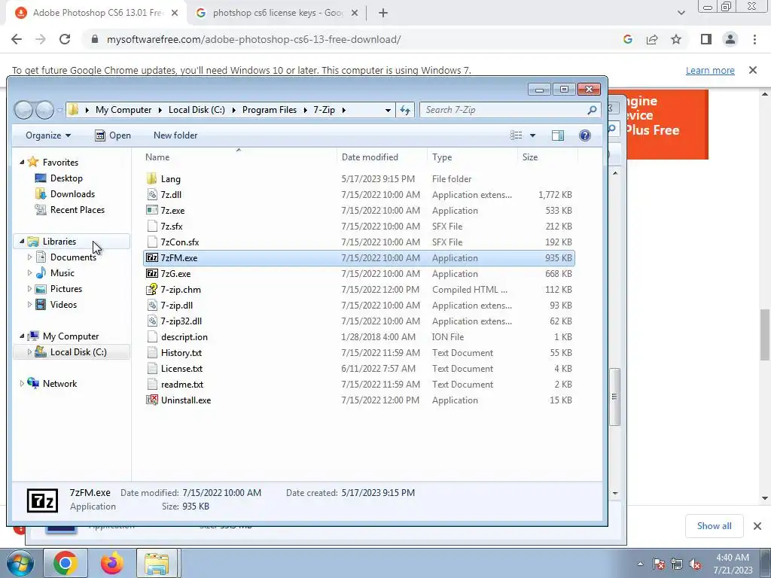771x578 pixels.
Task: Close the Chrome downloads bar
Action: coord(757,526)
